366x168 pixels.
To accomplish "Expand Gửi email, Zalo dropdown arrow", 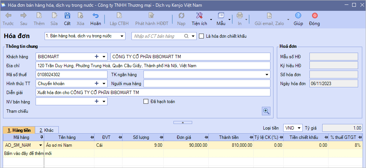I will [x=288, y=19].
